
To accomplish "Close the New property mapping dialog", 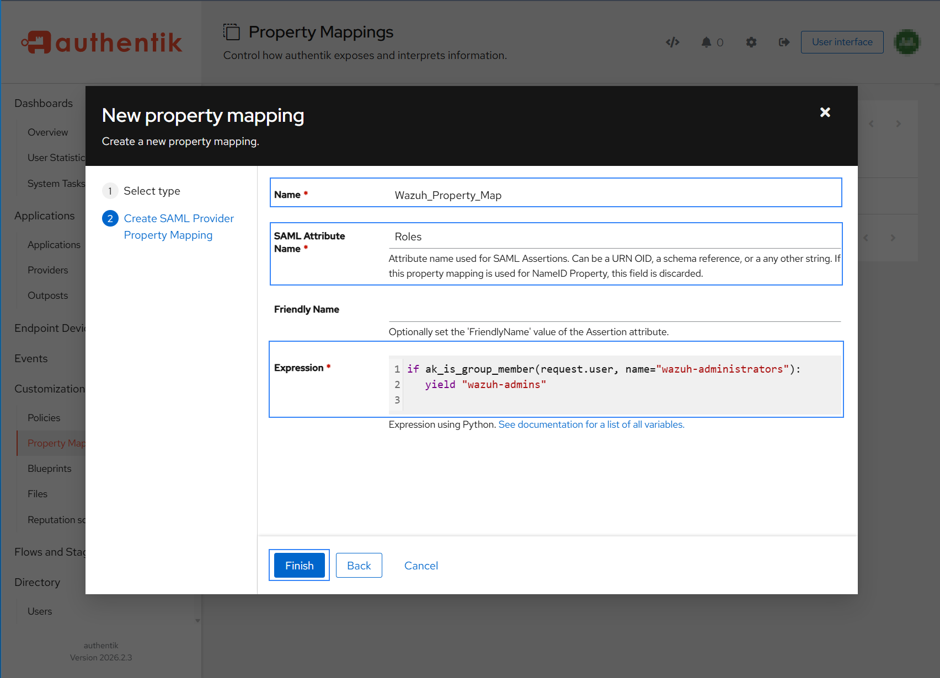I will pos(825,112).
